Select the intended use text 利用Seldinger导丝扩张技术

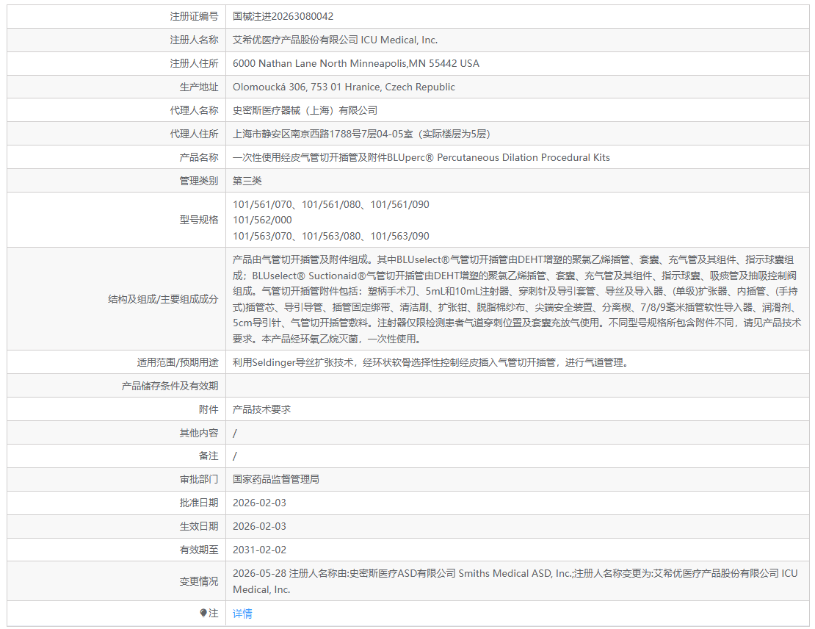[432, 362]
